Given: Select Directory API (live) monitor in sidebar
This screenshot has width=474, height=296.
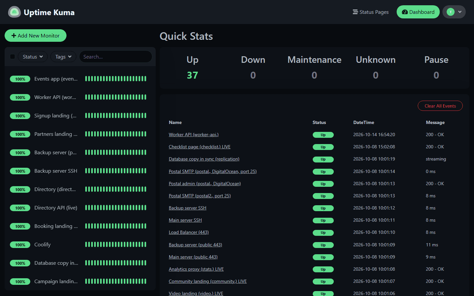Looking at the screenshot, I should [x=80, y=208].
